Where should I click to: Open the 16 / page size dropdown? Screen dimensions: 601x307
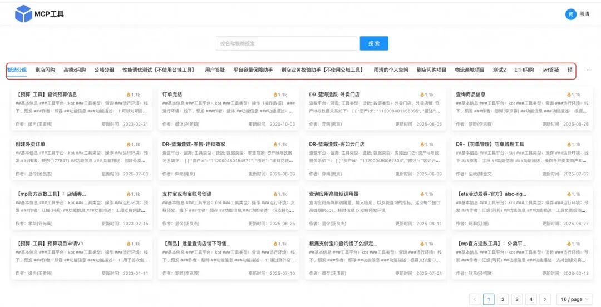[575, 299]
